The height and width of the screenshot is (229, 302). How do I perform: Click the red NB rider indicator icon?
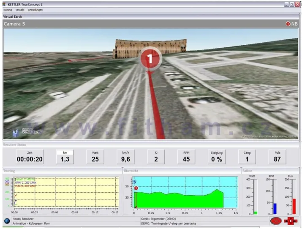[x=288, y=24]
